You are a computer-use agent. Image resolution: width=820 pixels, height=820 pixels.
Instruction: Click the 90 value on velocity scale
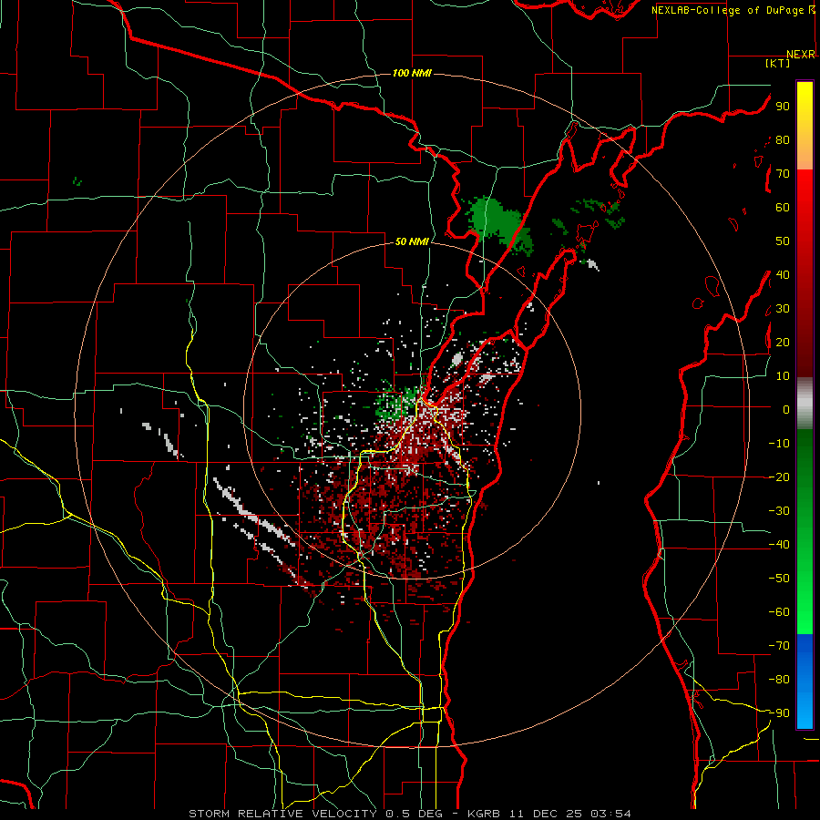(783, 107)
